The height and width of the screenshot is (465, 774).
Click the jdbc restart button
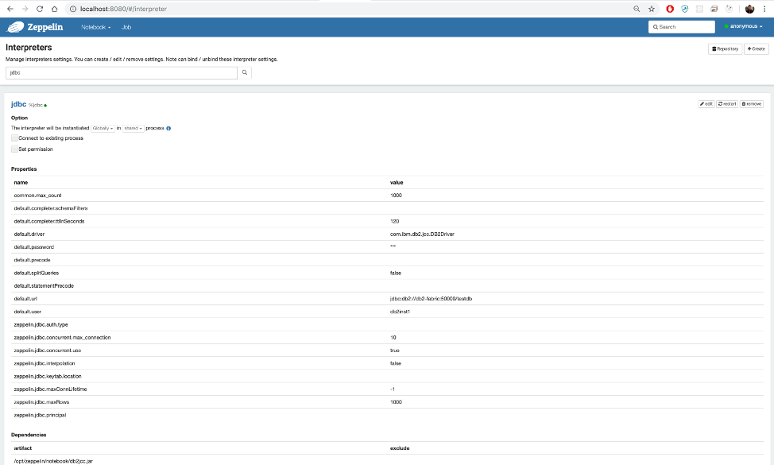click(x=727, y=104)
